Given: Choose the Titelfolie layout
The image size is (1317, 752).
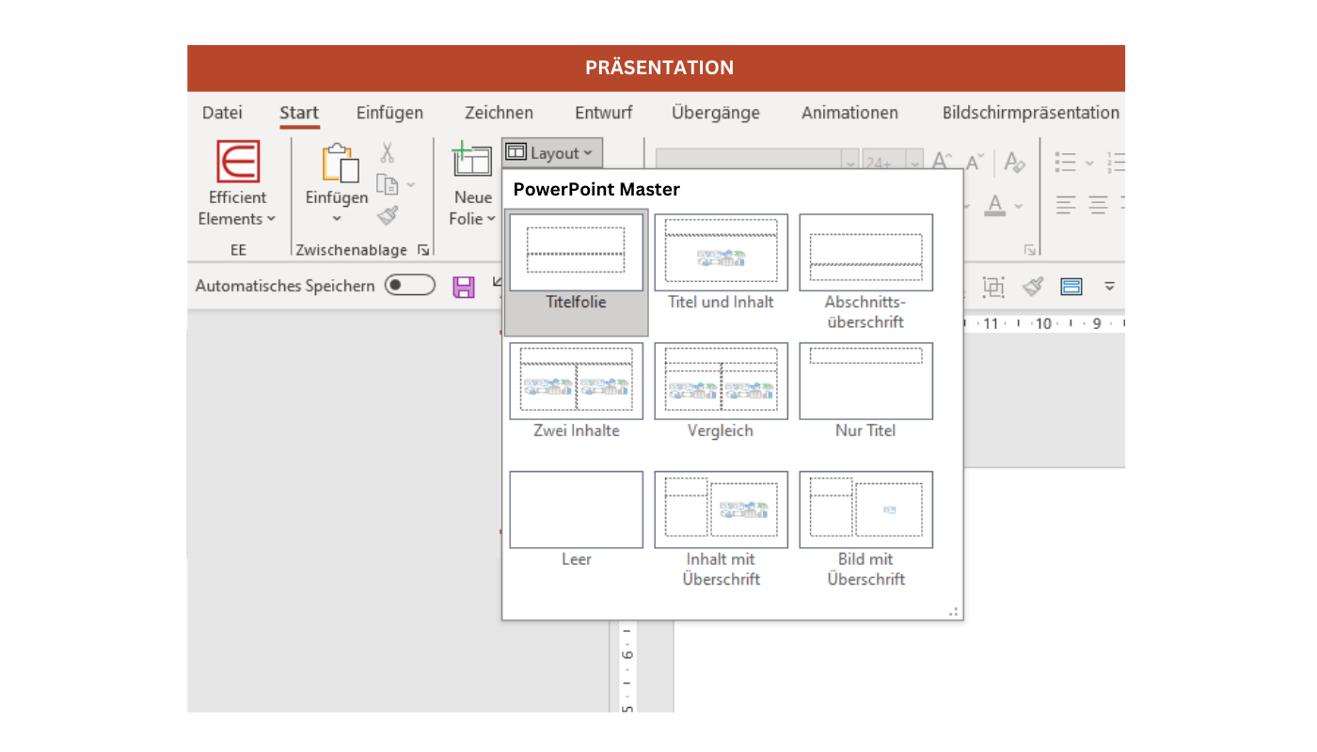Looking at the screenshot, I should pos(577,274).
